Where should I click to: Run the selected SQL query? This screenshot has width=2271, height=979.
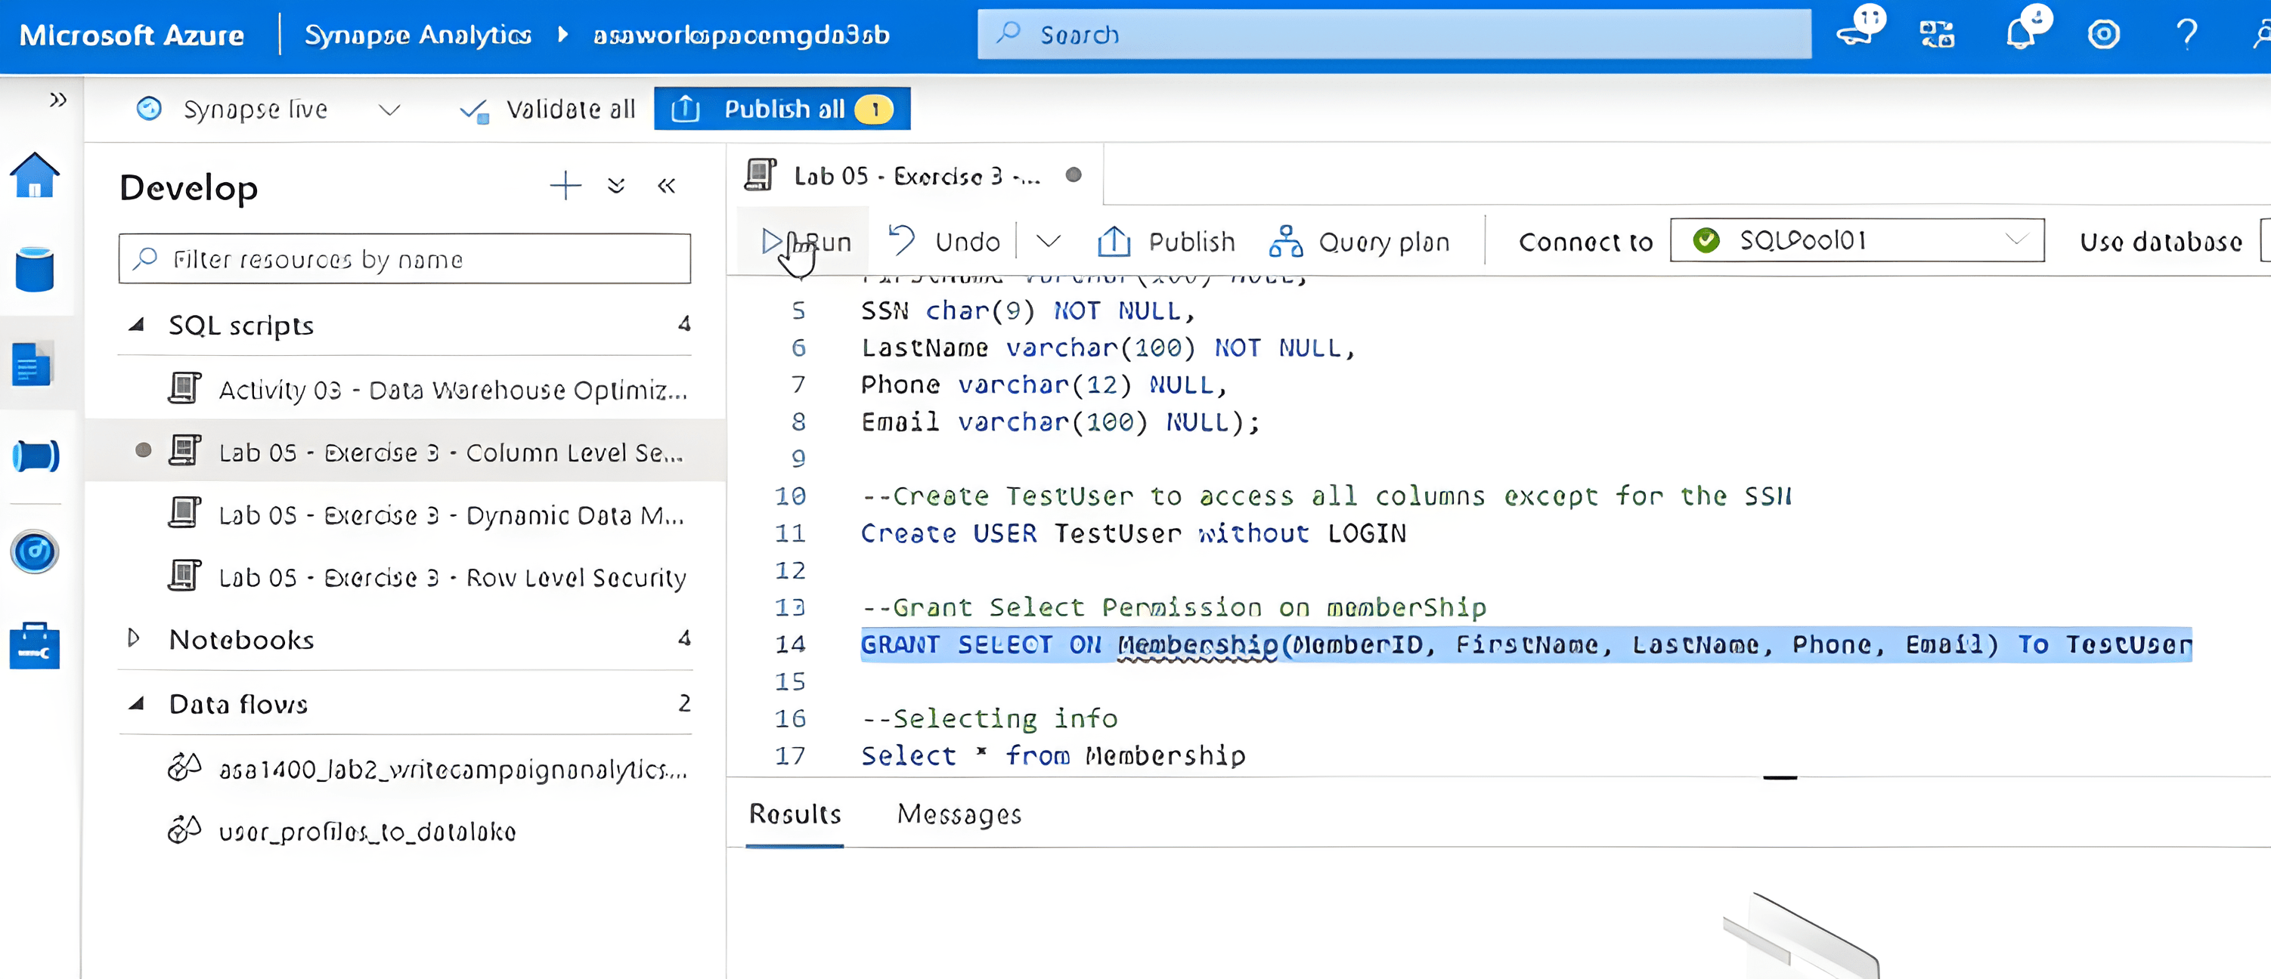tap(806, 242)
